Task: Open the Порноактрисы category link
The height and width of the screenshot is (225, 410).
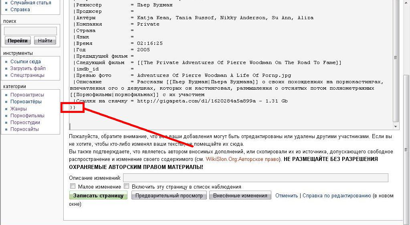Action: coord(27,95)
